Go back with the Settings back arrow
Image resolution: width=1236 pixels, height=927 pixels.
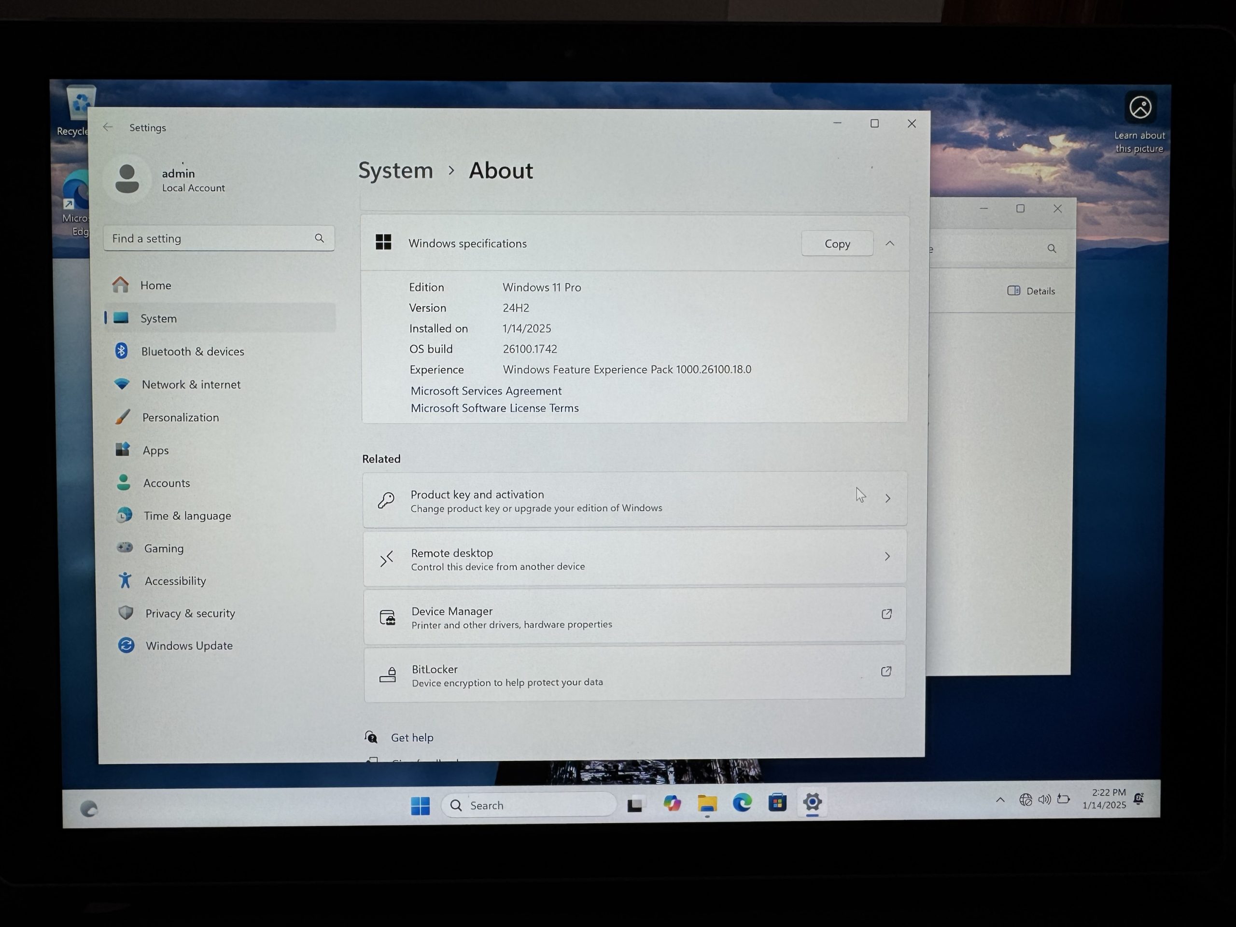108,127
